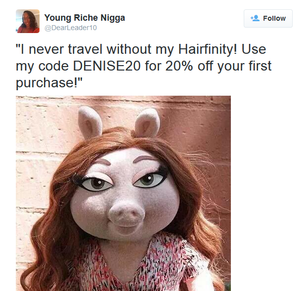The image size is (307, 291).
Task: Click the add-person icon in Follow button
Action: point(255,18)
